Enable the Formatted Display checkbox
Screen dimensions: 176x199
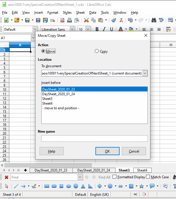tap(115, 177)
